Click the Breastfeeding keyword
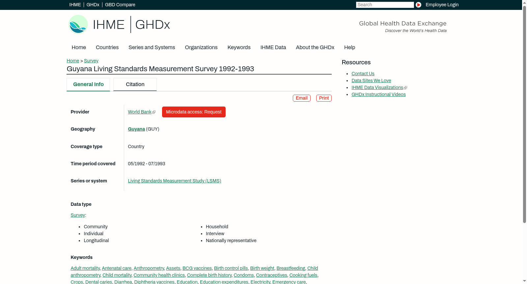527x284 pixels. 291,268
